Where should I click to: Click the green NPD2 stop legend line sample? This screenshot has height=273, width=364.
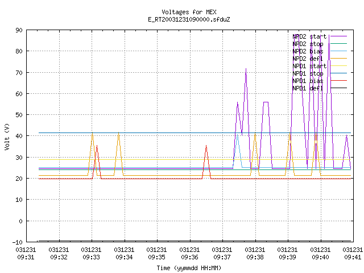(338, 43)
